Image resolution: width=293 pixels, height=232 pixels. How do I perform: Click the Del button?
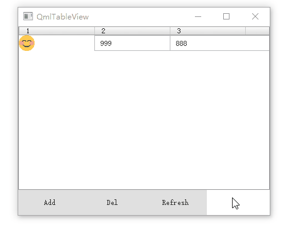(x=113, y=202)
